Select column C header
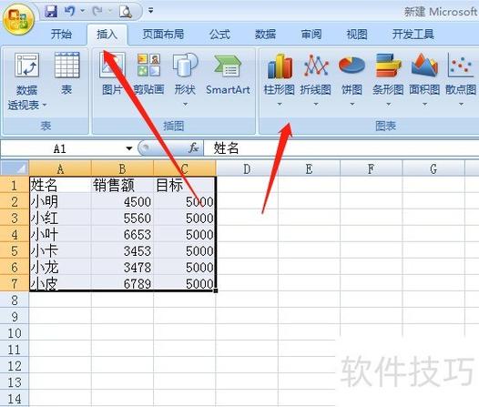The width and height of the screenshot is (479, 407). (x=185, y=168)
